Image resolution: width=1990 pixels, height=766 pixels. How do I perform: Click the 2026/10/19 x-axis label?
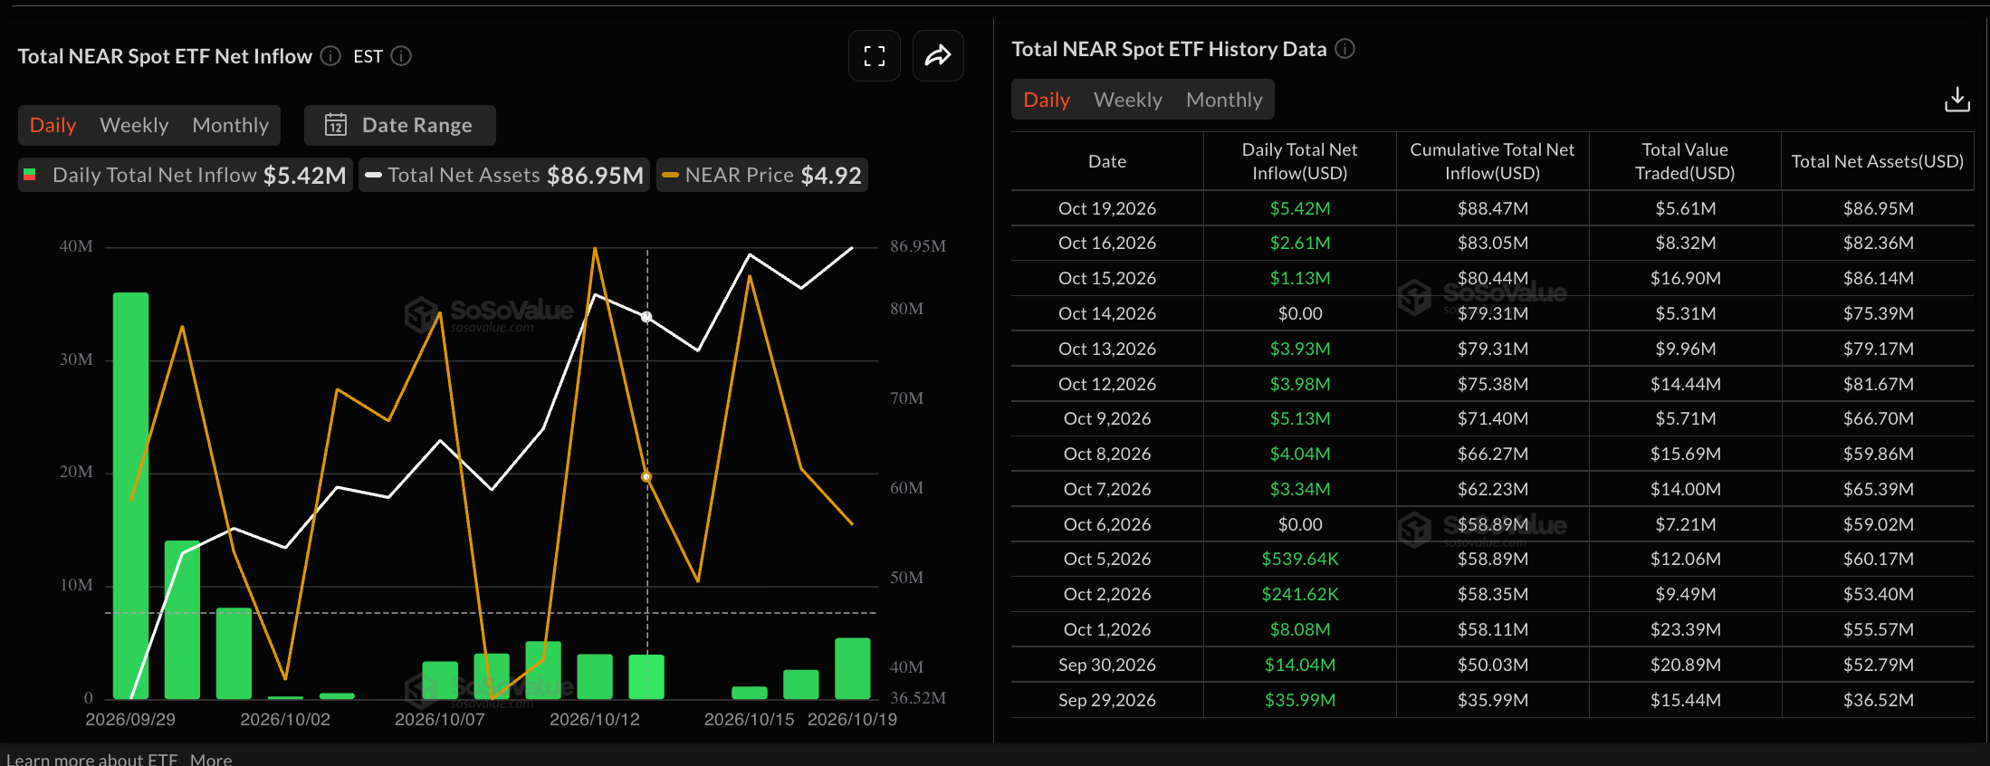tap(852, 719)
